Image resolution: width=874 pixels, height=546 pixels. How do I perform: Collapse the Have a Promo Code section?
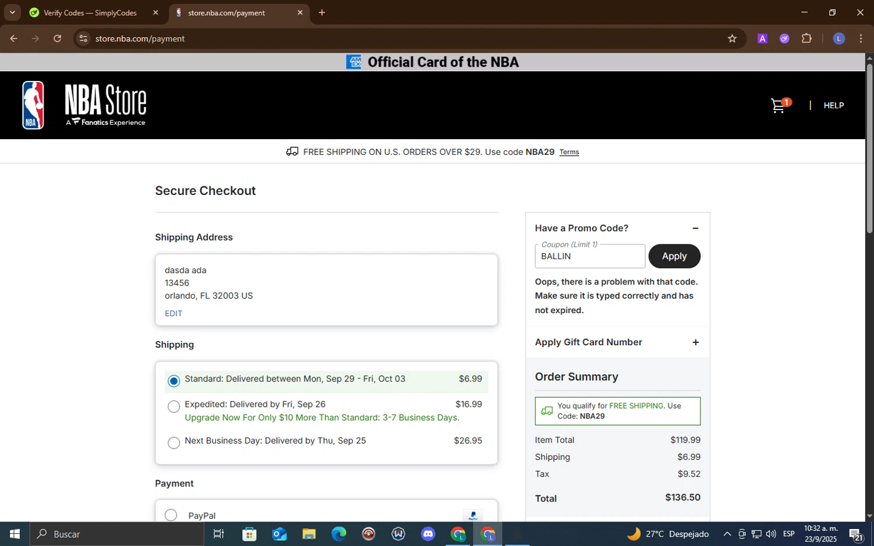tap(695, 228)
